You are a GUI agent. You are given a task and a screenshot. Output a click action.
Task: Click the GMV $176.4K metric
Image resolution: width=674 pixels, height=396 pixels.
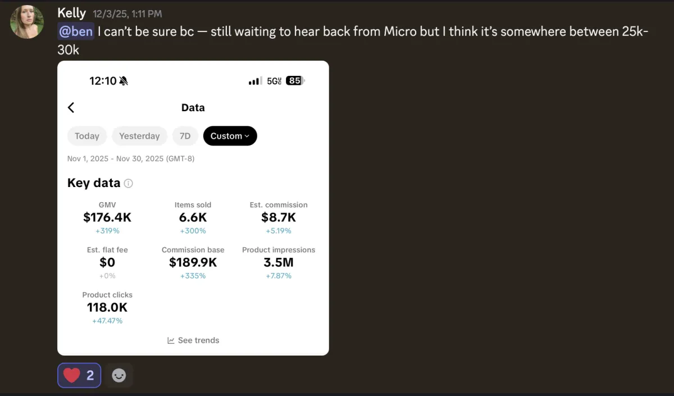click(x=107, y=217)
